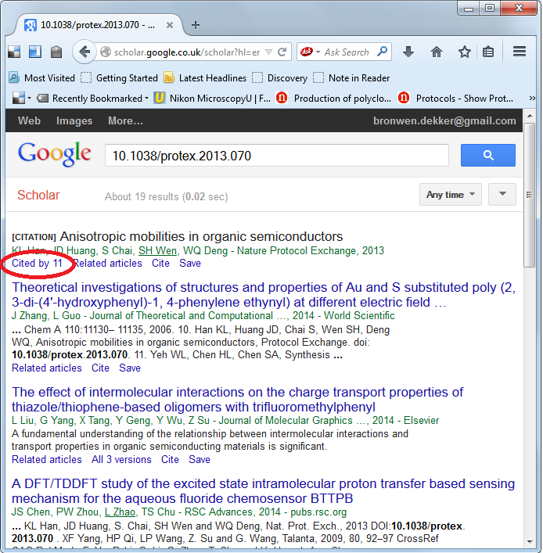Open author L Zhao profile link
Viewport: 543px width, 553px height.
click(x=120, y=512)
